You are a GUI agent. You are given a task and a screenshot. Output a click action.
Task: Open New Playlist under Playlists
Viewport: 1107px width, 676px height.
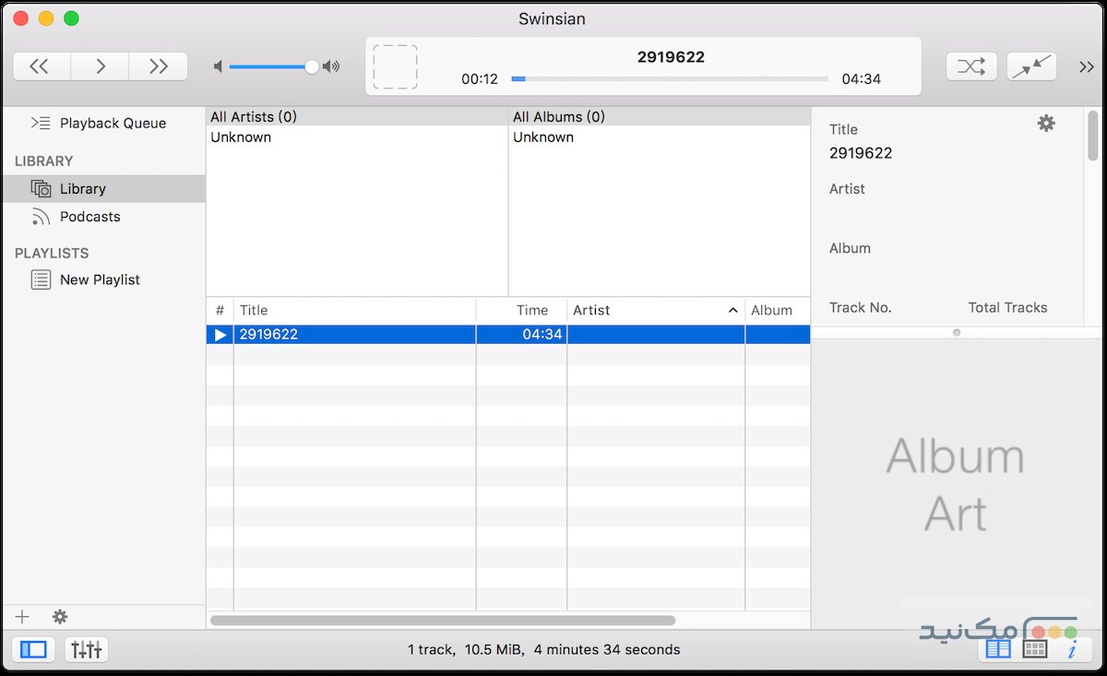(99, 279)
